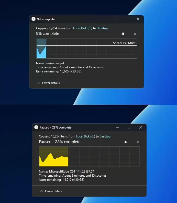Minimize the 9% complete copy window
The height and width of the screenshot is (203, 177).
(x=114, y=19)
